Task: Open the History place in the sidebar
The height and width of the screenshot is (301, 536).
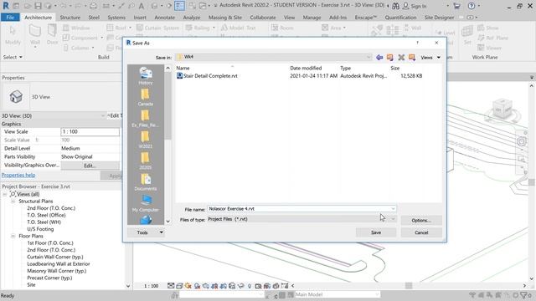Action: tap(146, 76)
